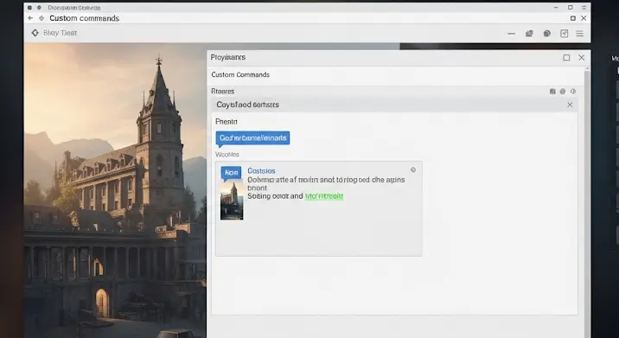Click the last round icon in Braeres row
This screenshot has height=338, width=619.
[573, 92]
